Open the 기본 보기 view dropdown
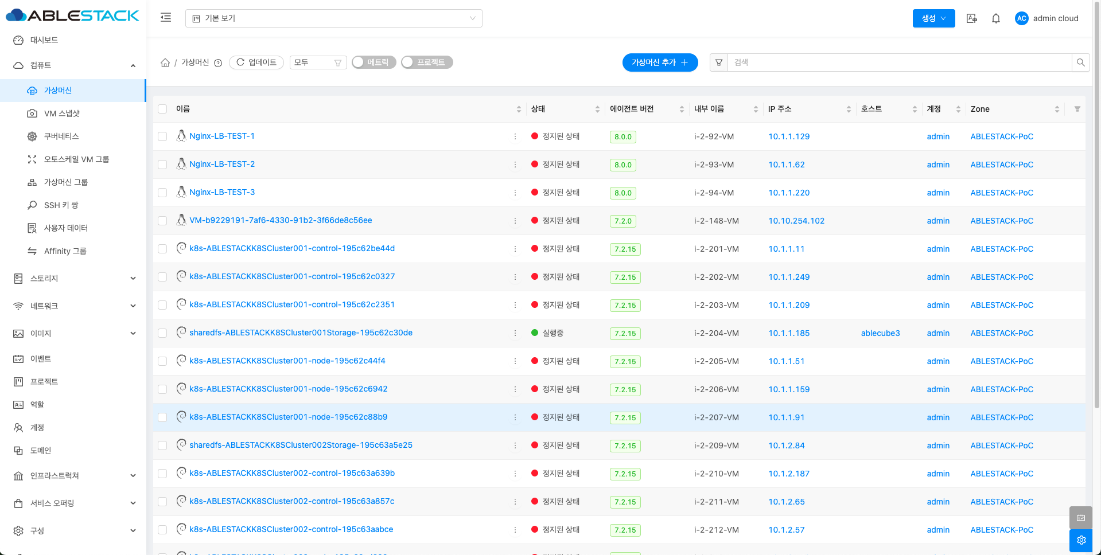 (x=333, y=18)
